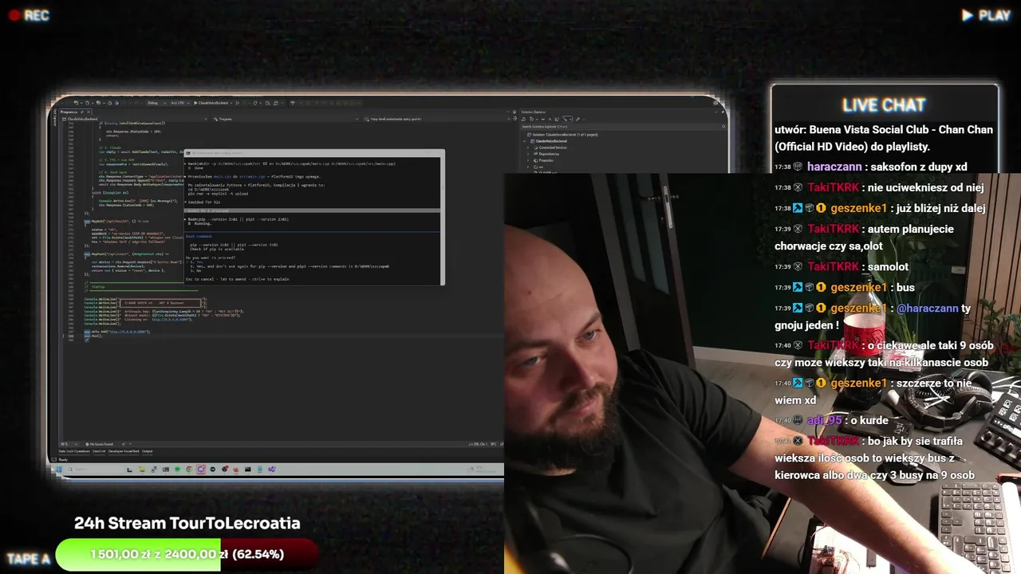Open Data Tools Operations tab
The image size is (1021, 574).
pyautogui.click(x=74, y=451)
